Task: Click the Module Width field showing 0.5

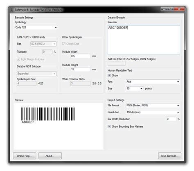Action: coord(81,56)
